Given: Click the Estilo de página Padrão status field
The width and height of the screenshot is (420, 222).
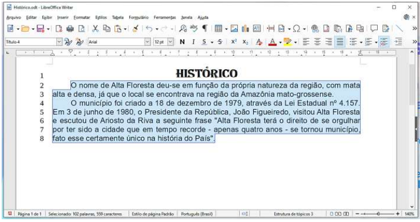Looking at the screenshot, I should click(x=153, y=214).
